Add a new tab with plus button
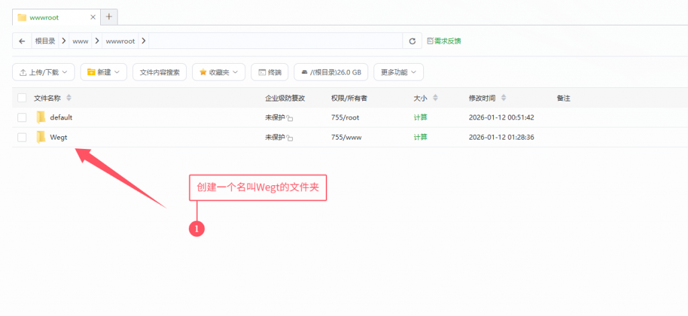 [x=108, y=17]
